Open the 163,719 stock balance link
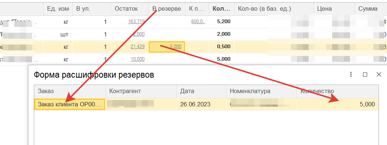Viewport: 387px width, 145px height. (x=136, y=21)
